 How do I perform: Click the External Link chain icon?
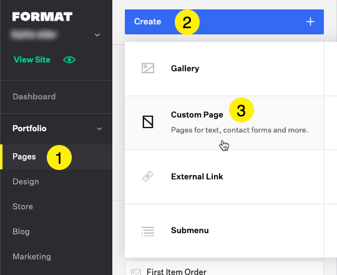[148, 176]
